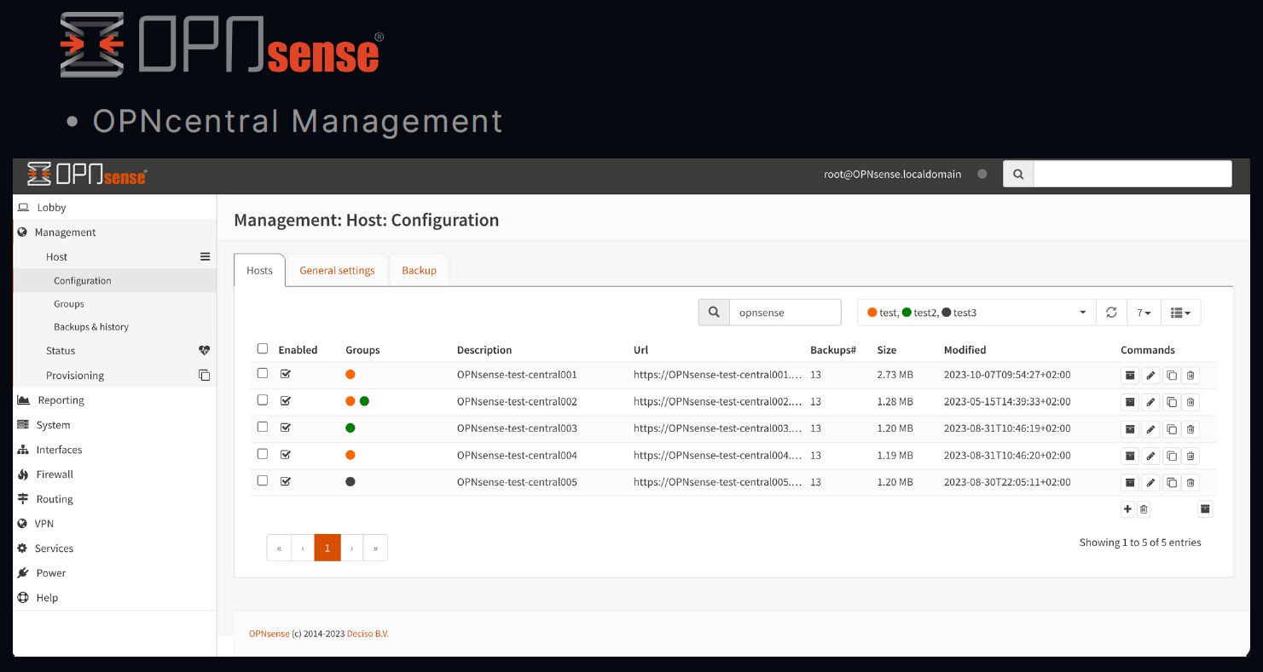Expand the Interfaces sidebar section

tap(114, 450)
